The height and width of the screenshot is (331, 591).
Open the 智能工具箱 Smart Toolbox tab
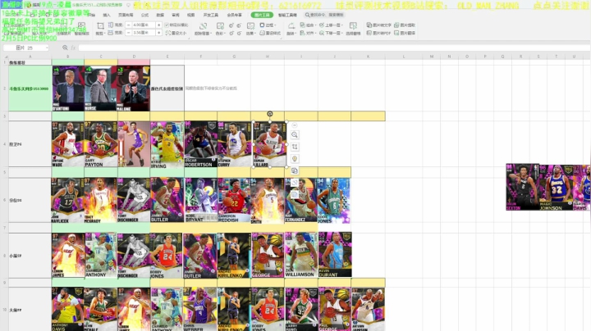(287, 15)
